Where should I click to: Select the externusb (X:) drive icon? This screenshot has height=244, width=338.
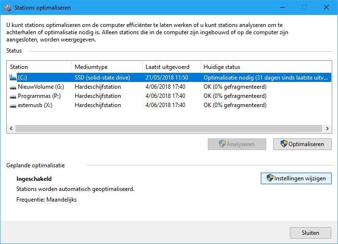click(x=13, y=106)
